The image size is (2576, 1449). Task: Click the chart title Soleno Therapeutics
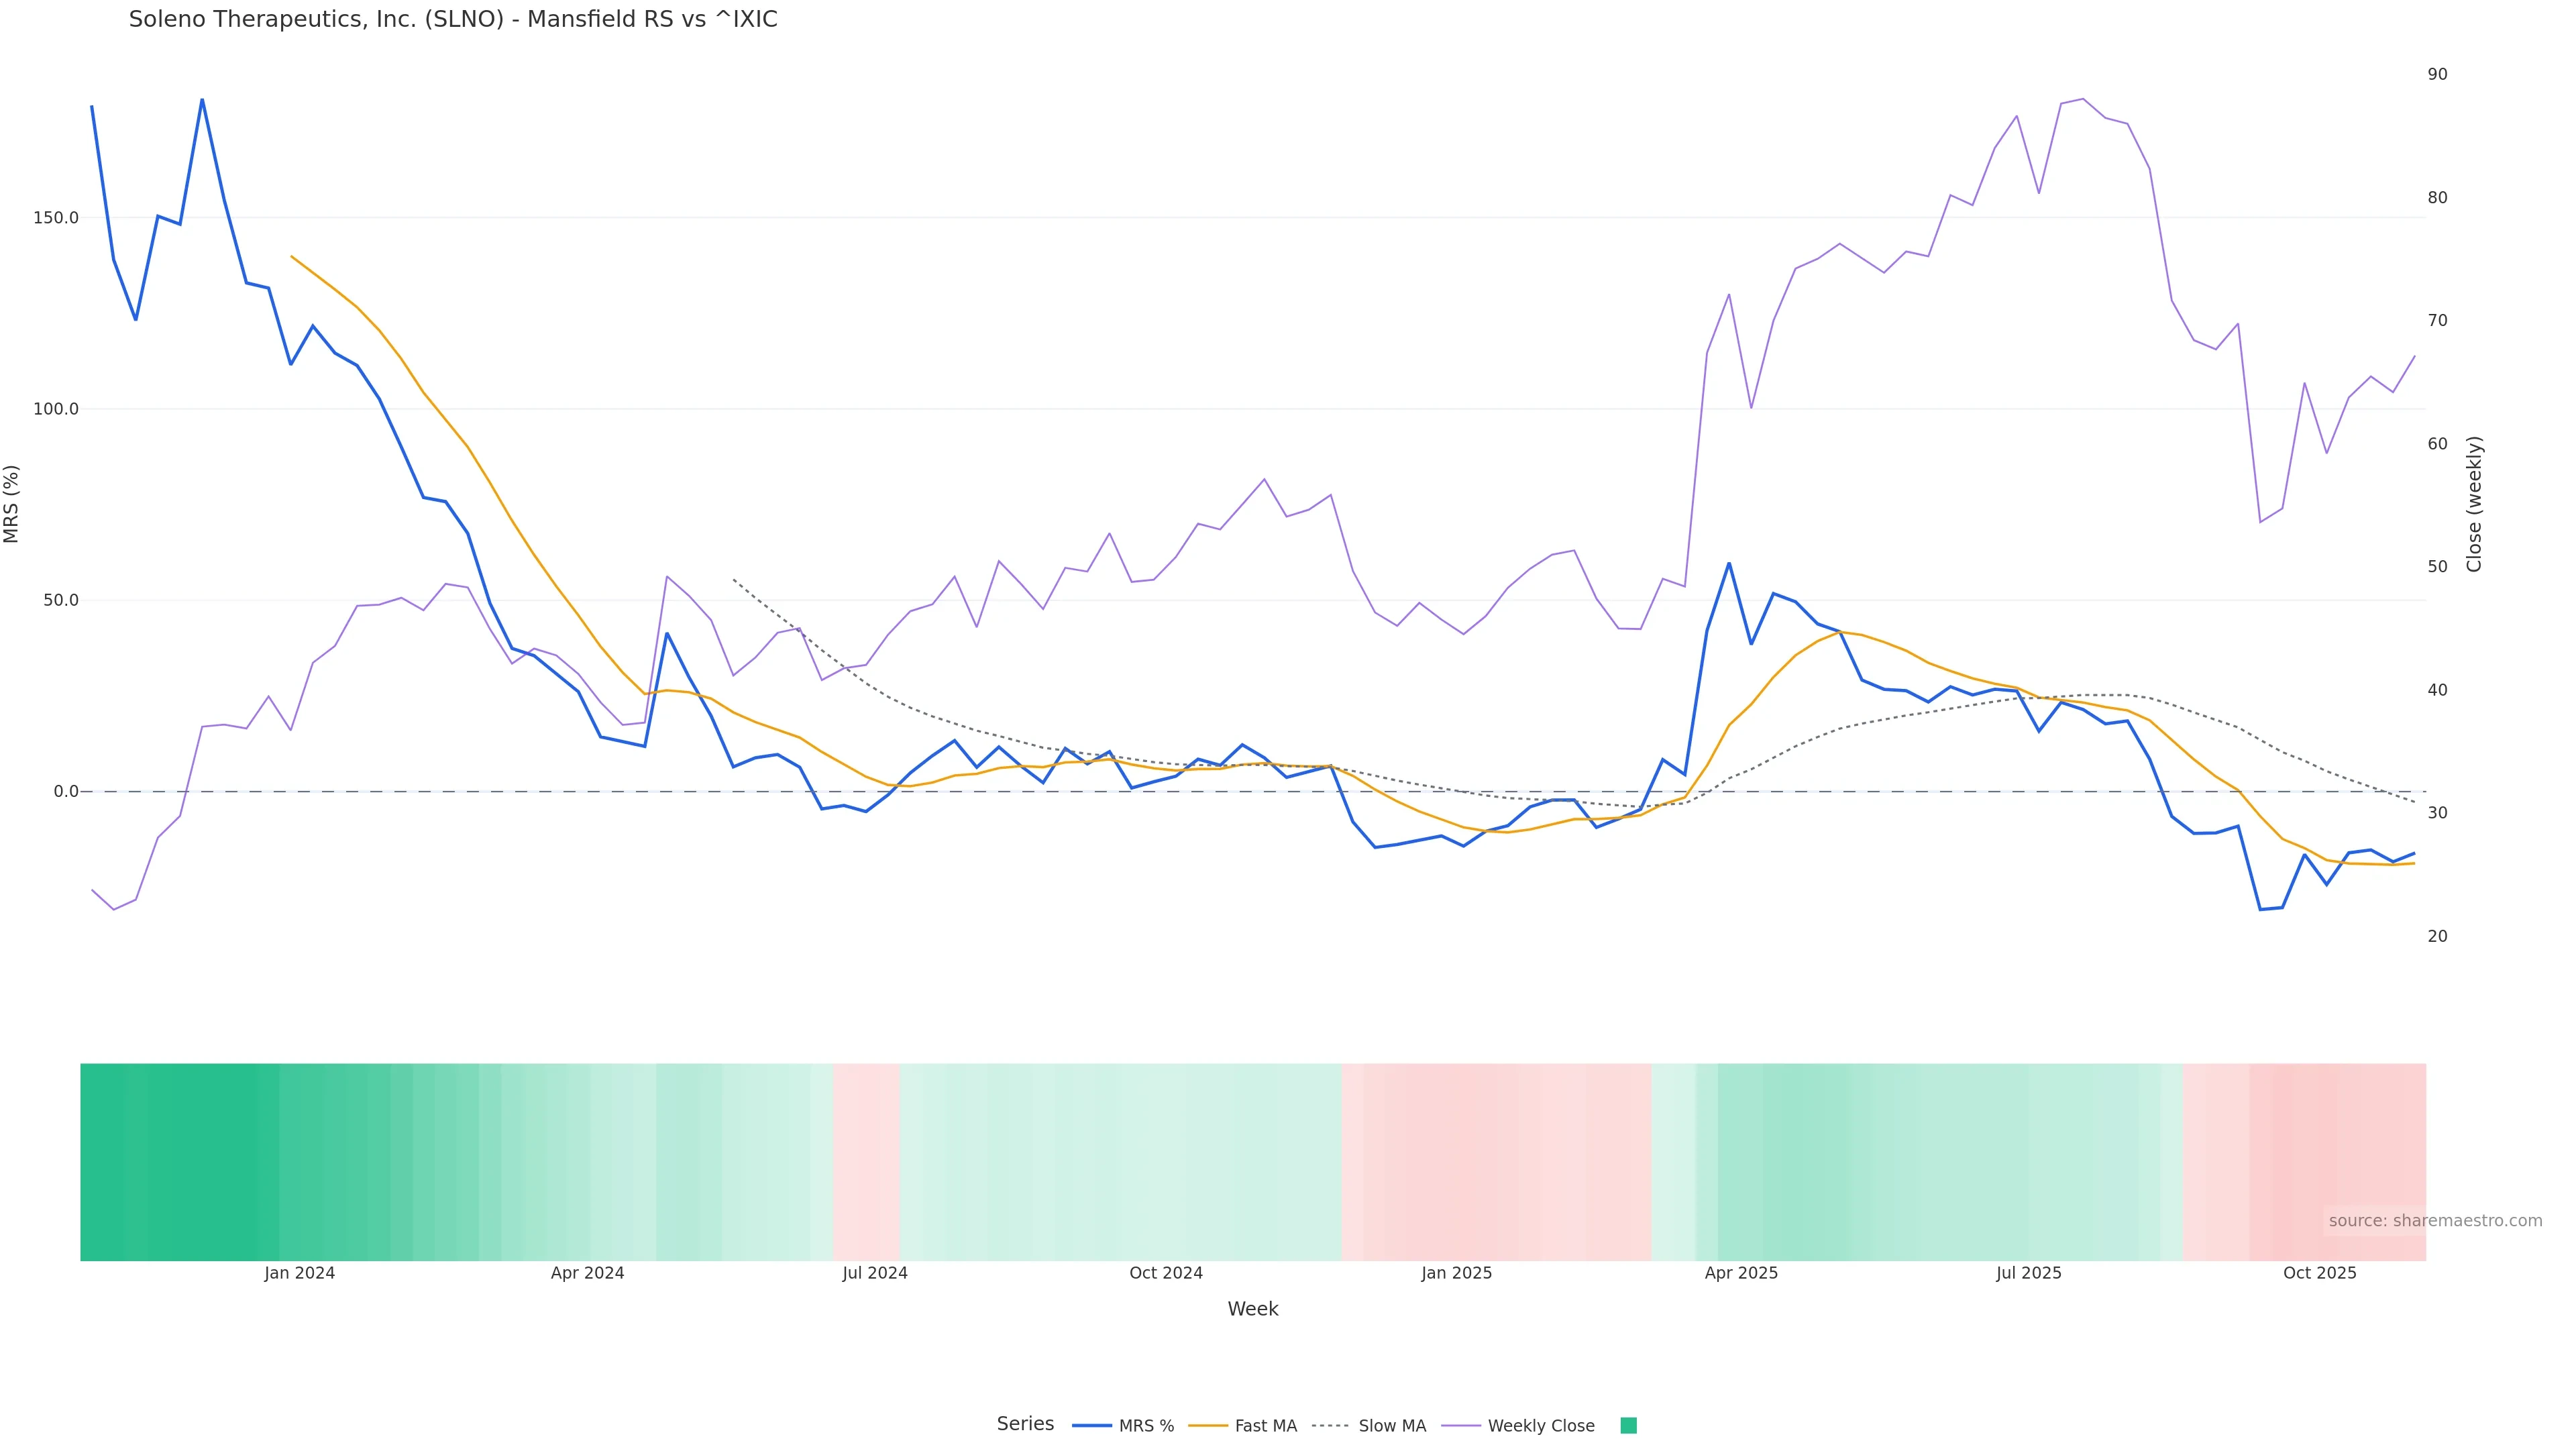click(453, 20)
